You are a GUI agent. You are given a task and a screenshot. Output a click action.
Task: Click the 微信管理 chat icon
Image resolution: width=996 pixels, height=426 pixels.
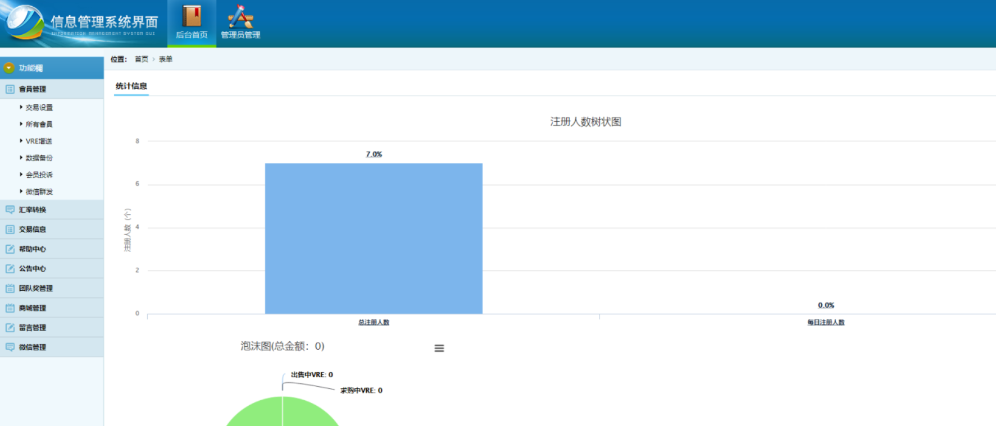click(10, 347)
